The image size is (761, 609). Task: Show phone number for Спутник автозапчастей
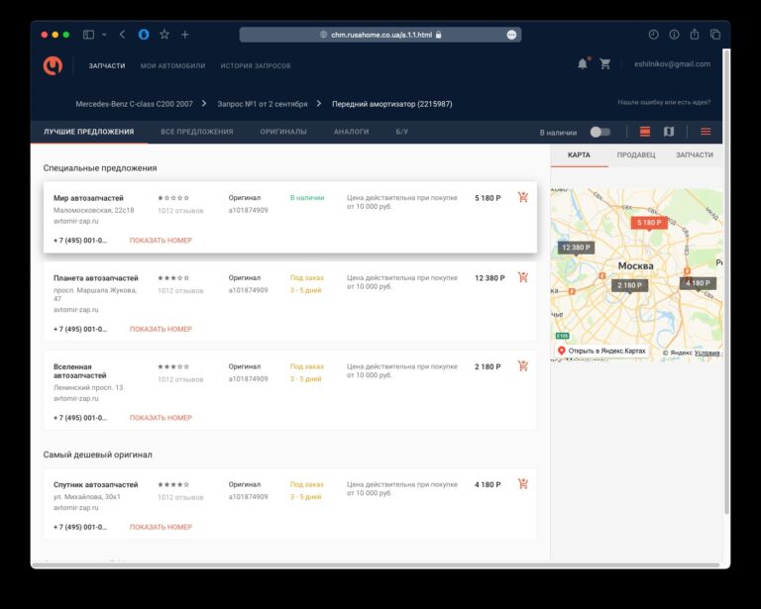pyautogui.click(x=161, y=527)
